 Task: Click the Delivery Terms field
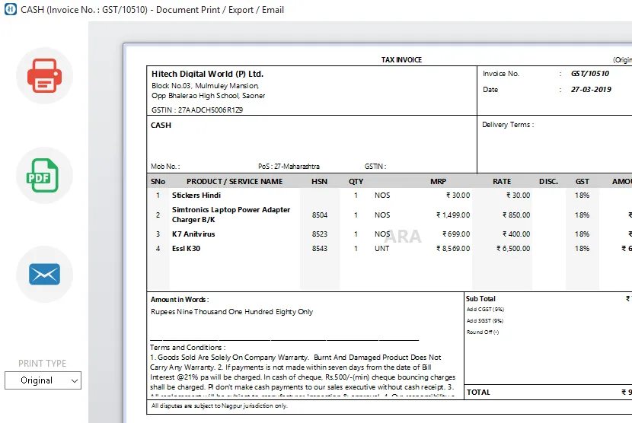click(508, 125)
